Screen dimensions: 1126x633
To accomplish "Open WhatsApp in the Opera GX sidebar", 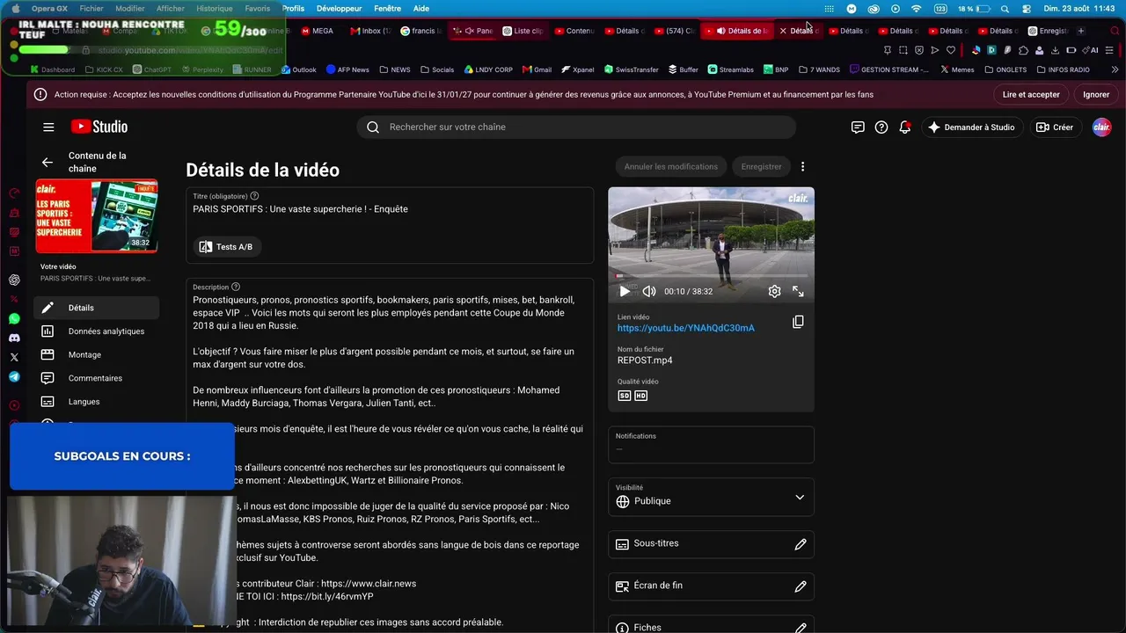I will click(x=14, y=319).
